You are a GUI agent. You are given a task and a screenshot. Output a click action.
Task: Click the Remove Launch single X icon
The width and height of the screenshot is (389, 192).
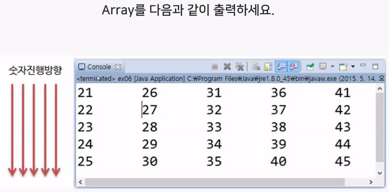coord(227,66)
